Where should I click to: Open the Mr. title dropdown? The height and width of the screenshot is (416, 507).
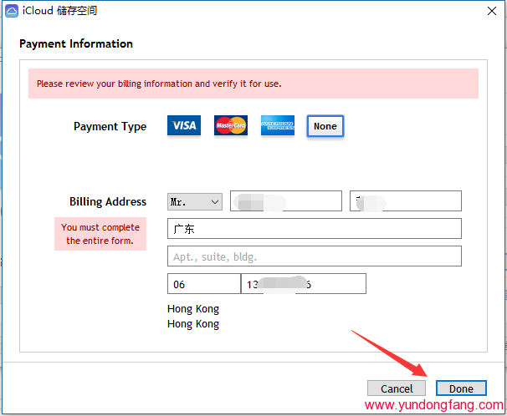coord(195,201)
